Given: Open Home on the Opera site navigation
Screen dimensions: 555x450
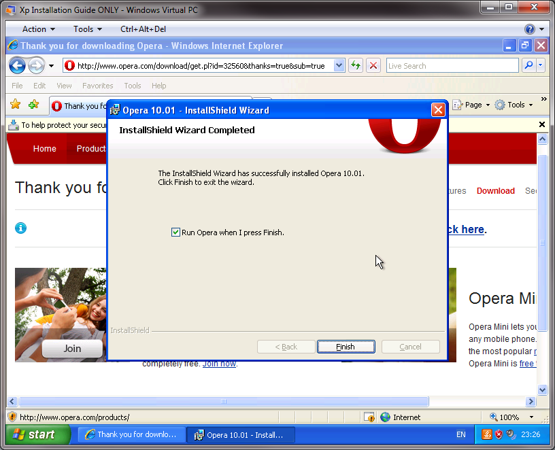Looking at the screenshot, I should pos(45,149).
